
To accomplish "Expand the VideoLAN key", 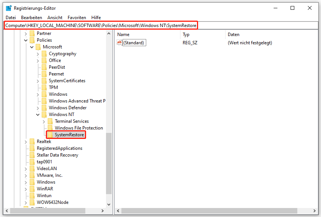I will (x=26, y=169).
